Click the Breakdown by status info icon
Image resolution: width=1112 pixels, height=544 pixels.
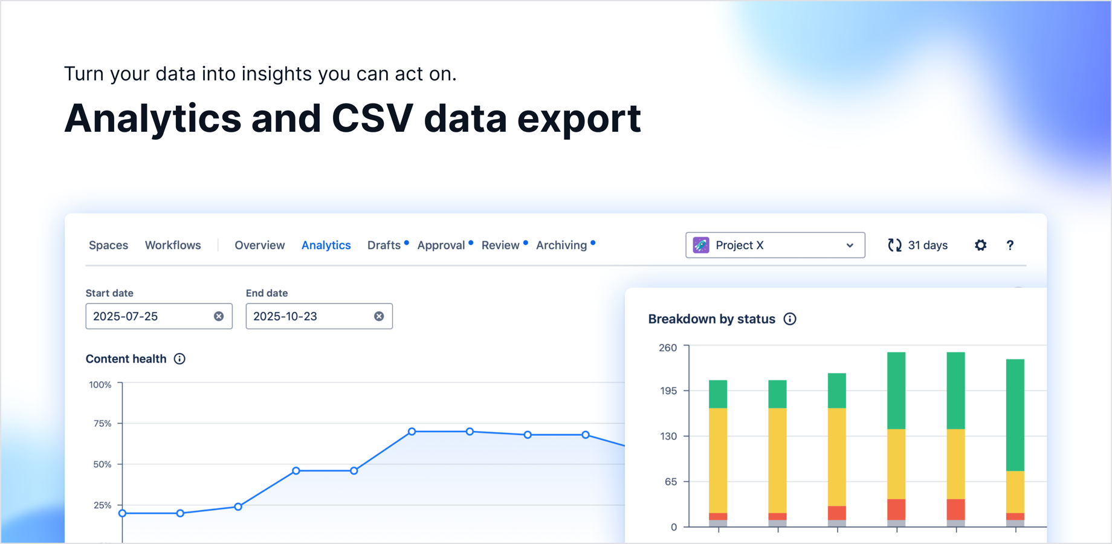click(790, 319)
